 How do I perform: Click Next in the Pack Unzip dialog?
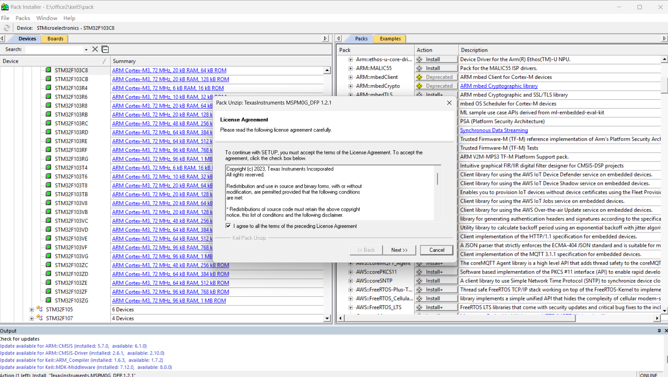pos(399,250)
